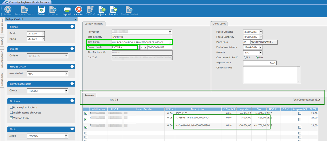Screen dimensions: 327x141
Task: Collapse the Medio section
Action: 72,129
